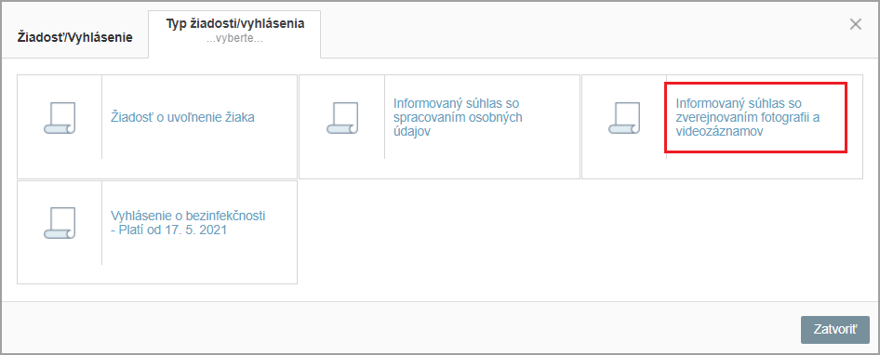Select the Typ žiadosti/vyhlásenia tab

235,33
